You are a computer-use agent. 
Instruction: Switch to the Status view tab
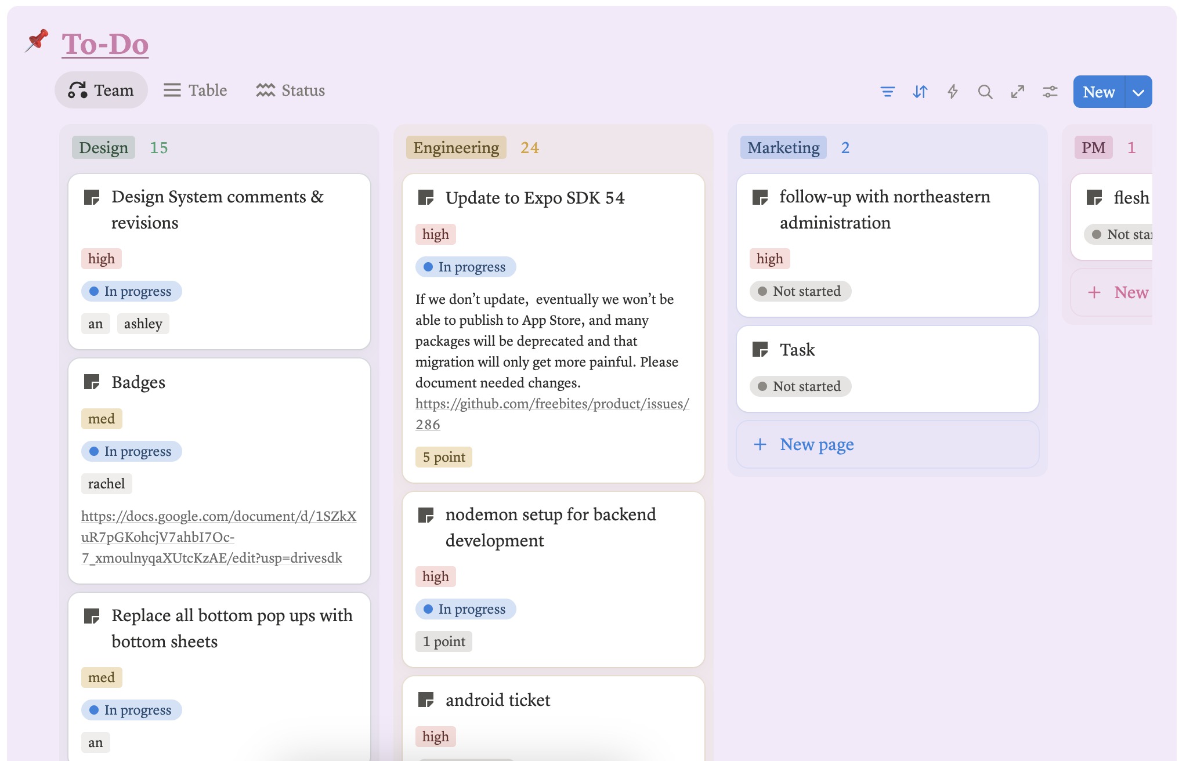tap(291, 90)
